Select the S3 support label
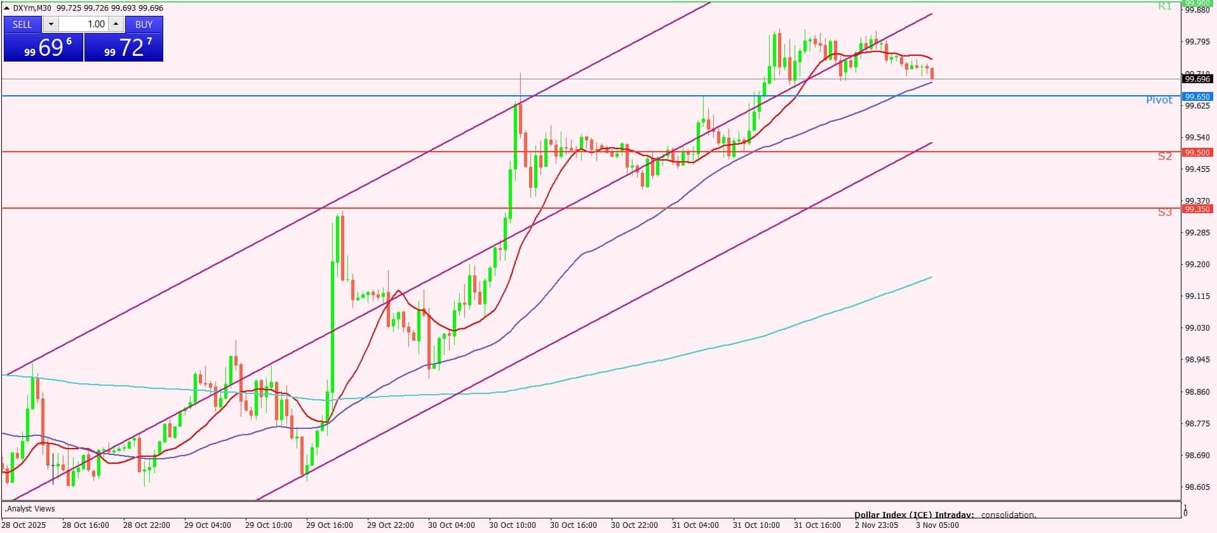1217x533 pixels. pos(1164,213)
